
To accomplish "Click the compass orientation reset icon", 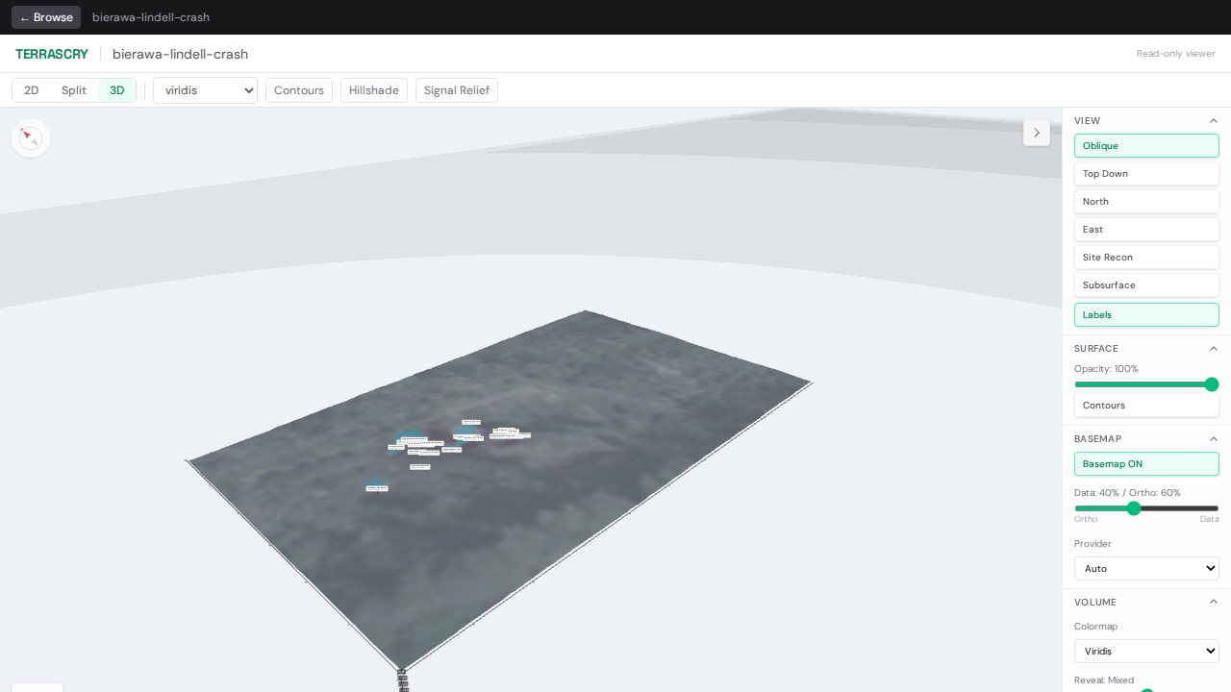I will tap(30, 137).
